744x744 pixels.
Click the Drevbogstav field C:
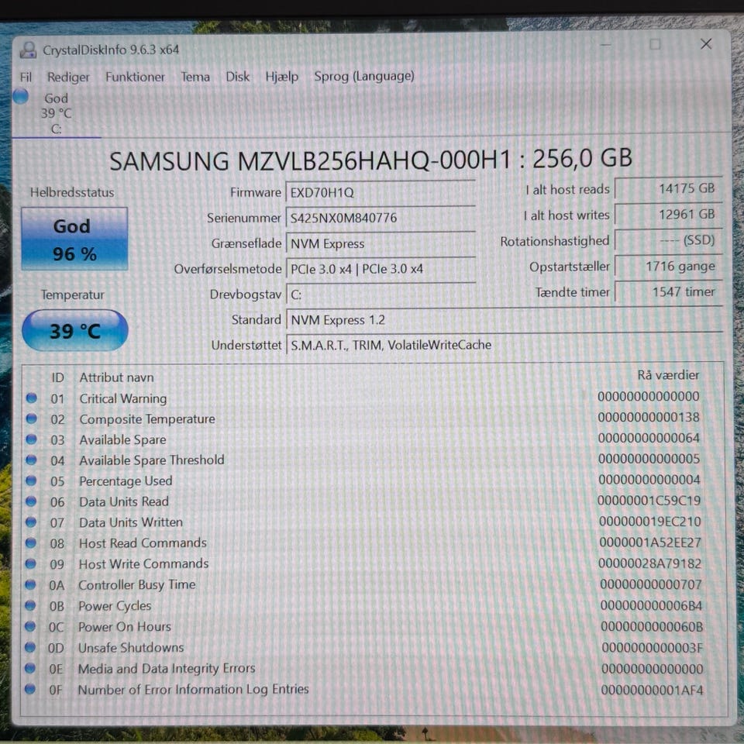(x=381, y=294)
